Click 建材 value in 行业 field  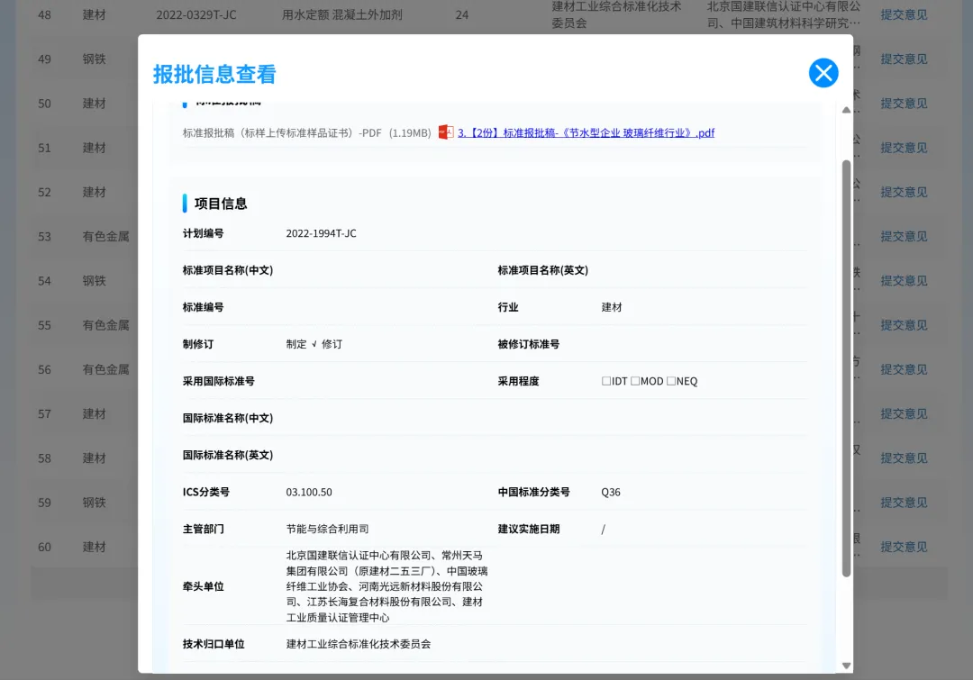coord(611,307)
